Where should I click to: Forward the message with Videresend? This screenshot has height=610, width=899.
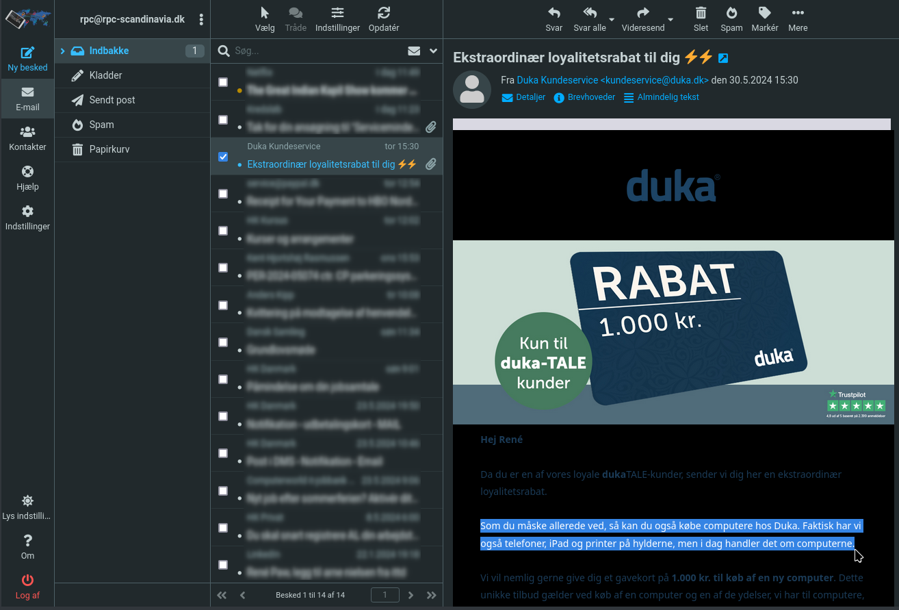643,19
